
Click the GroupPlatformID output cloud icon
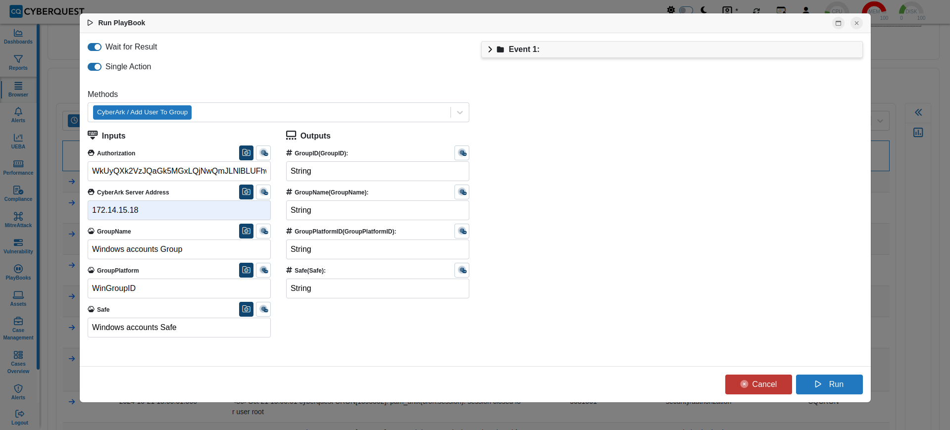coord(462,231)
